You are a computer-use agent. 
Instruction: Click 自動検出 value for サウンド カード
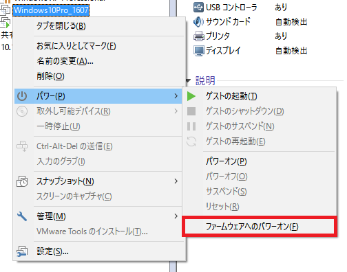coord(291,22)
